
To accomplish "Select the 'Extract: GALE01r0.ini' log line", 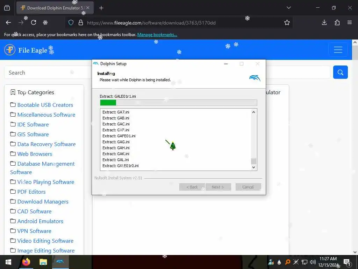I will [121, 166].
